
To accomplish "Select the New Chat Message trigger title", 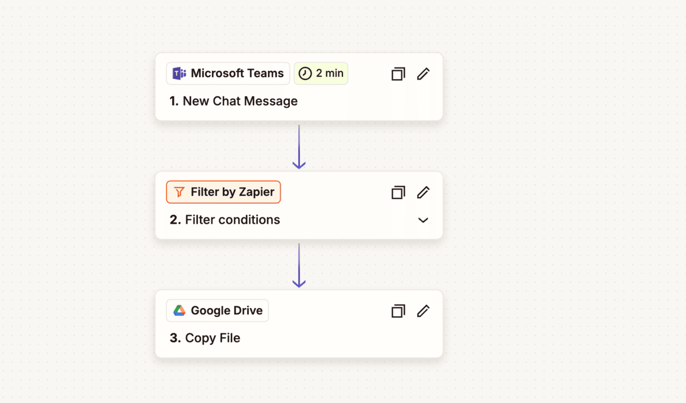I will (x=234, y=101).
